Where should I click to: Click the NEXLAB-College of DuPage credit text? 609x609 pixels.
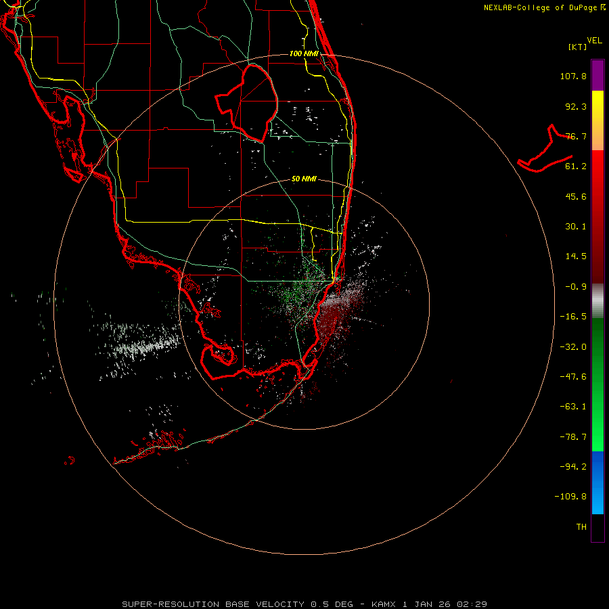[545, 7]
